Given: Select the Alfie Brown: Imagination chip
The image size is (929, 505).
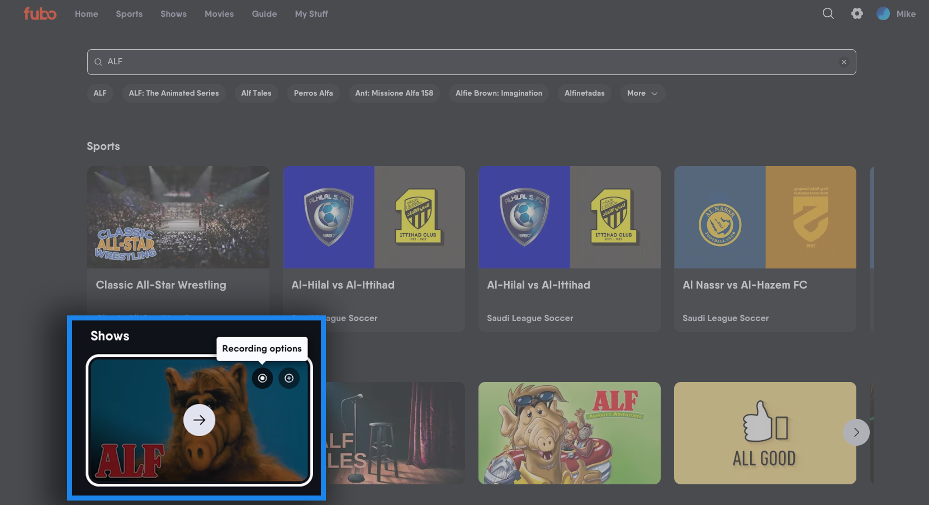Looking at the screenshot, I should (499, 93).
